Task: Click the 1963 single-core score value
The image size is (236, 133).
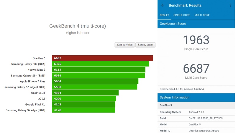Action: pos(196,40)
